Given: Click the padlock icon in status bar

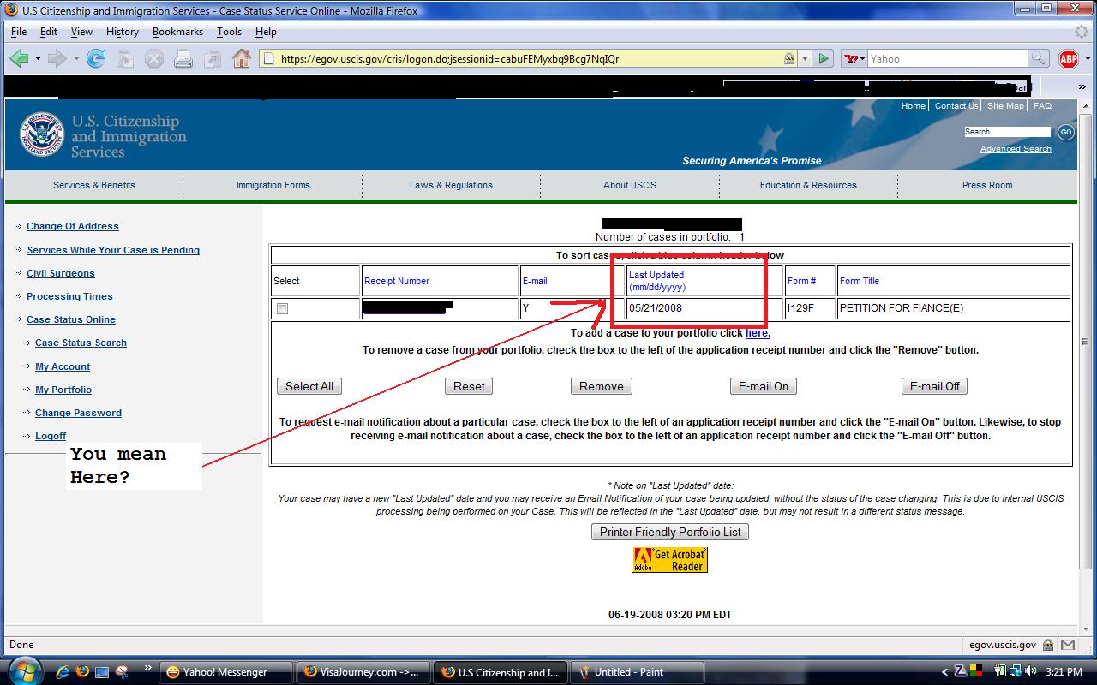Looking at the screenshot, I should click(1048, 645).
